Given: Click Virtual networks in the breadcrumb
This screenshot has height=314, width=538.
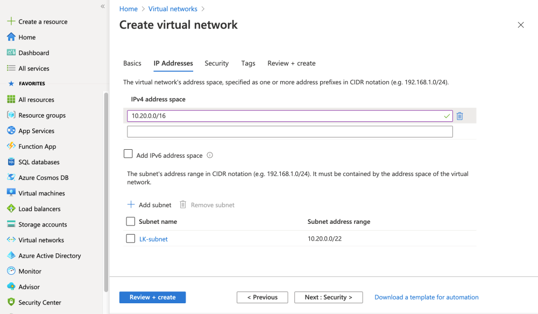Looking at the screenshot, I should coord(173,9).
